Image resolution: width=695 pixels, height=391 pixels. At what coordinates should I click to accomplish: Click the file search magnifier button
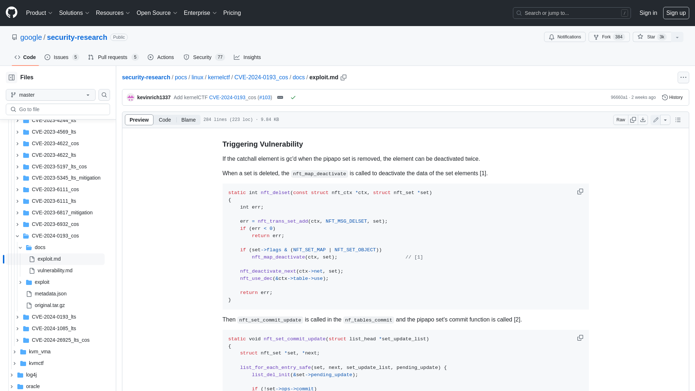(x=104, y=95)
